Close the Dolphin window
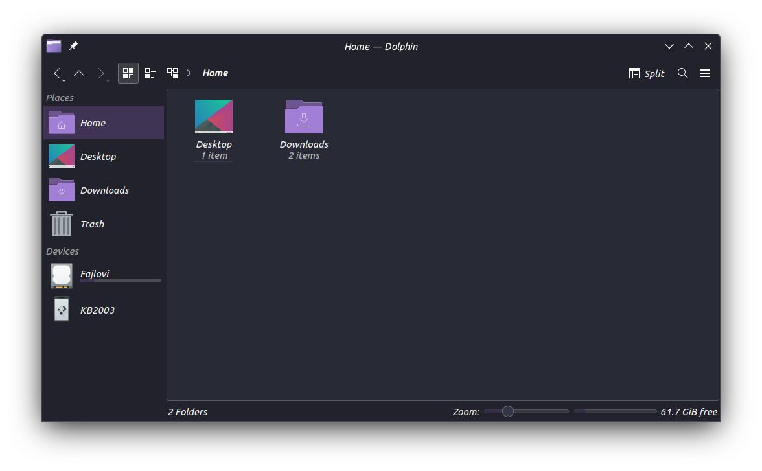The height and width of the screenshot is (471, 762). point(708,46)
